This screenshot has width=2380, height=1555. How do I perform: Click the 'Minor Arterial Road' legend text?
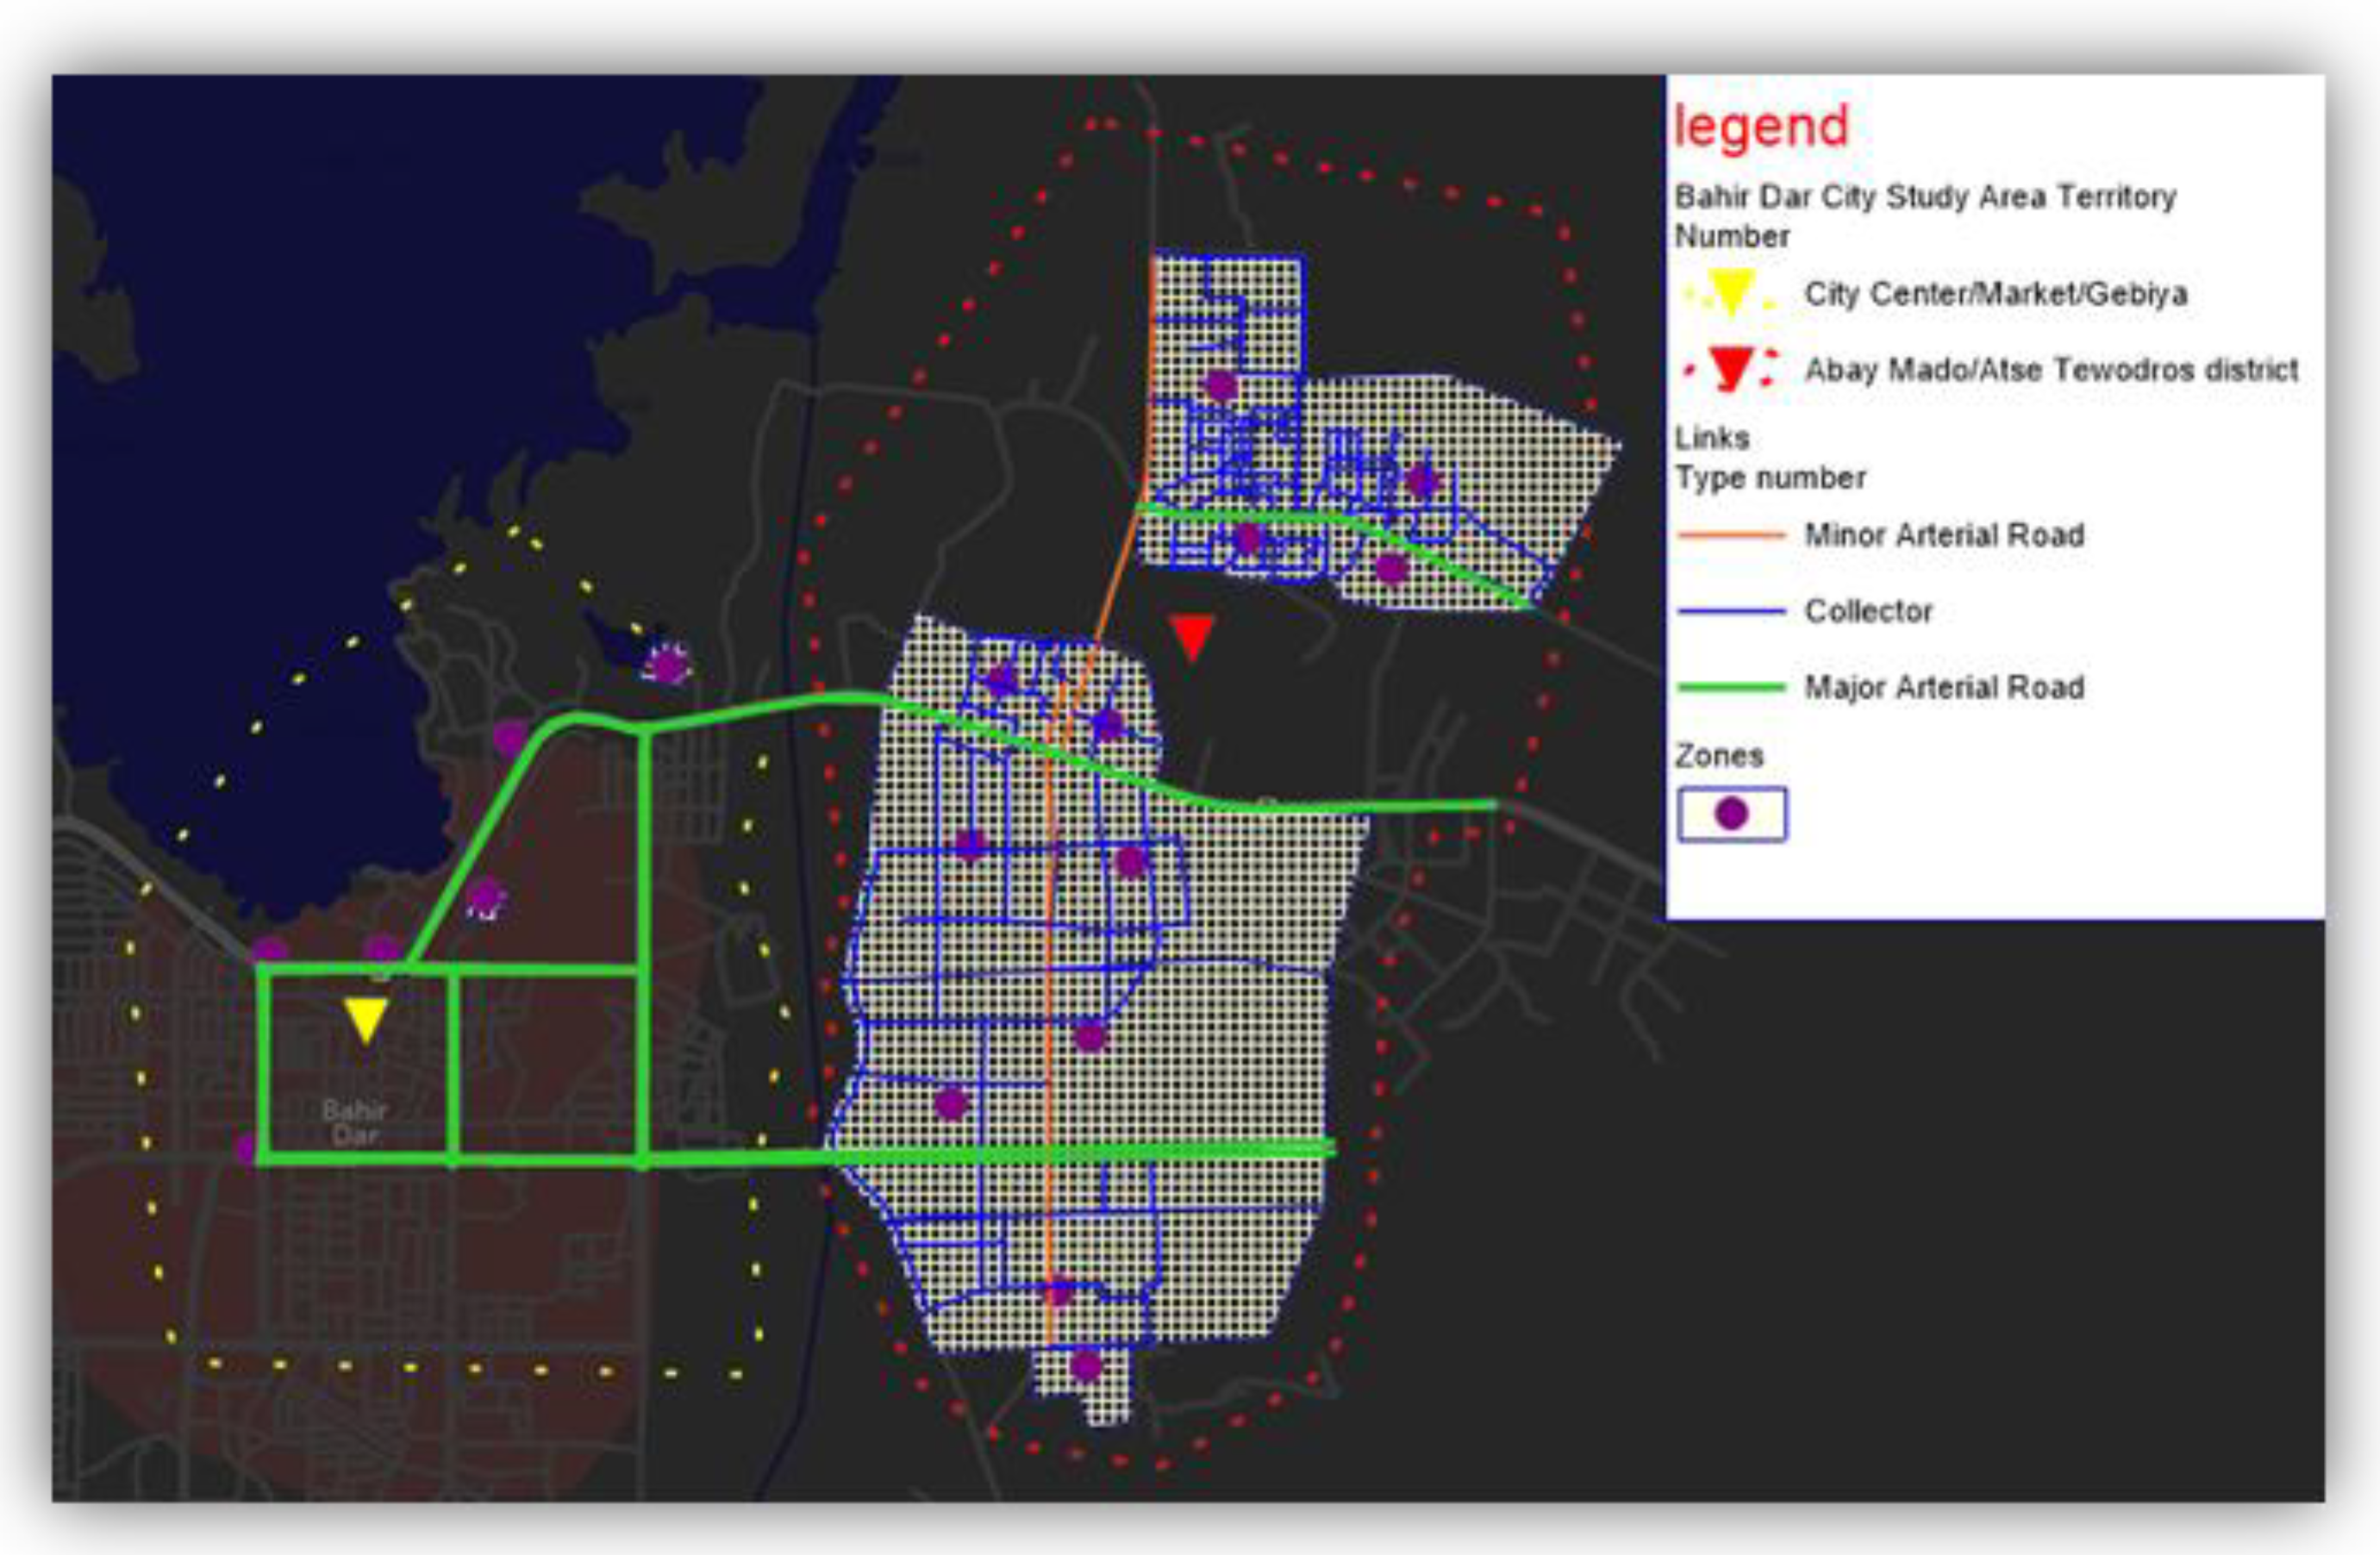tap(1944, 536)
